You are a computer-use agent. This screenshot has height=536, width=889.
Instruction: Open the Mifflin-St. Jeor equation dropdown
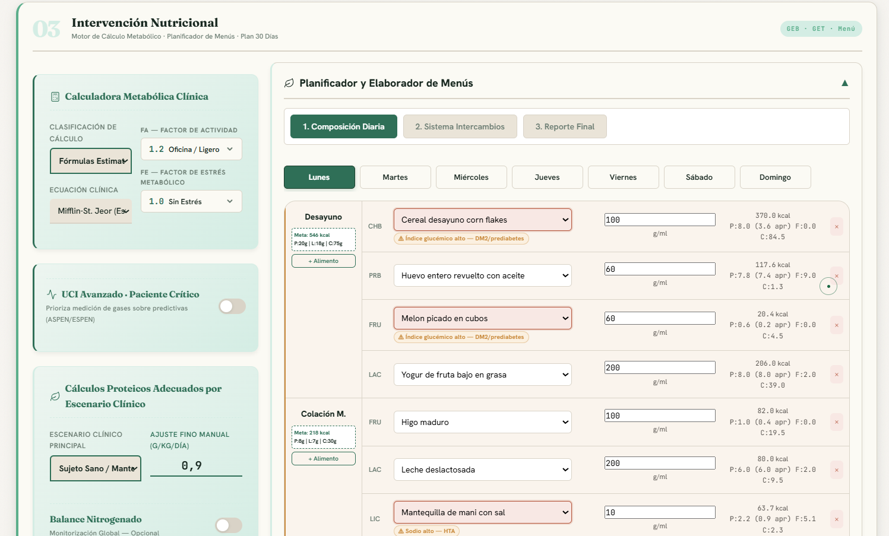(x=91, y=211)
